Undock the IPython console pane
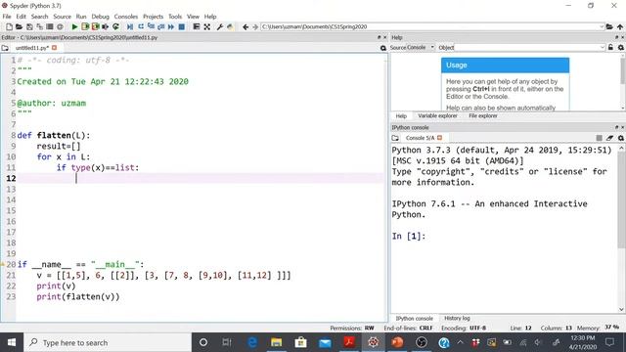 click(x=616, y=127)
